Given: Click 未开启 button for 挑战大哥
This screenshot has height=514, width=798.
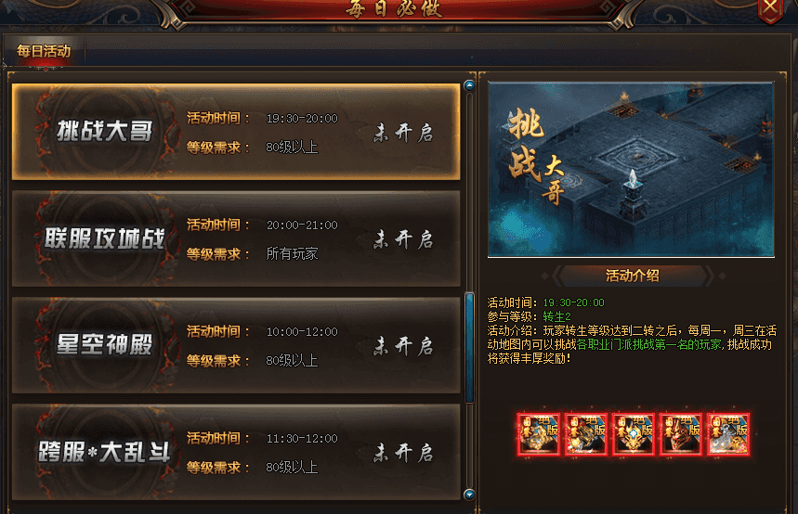Looking at the screenshot, I should 403,133.
